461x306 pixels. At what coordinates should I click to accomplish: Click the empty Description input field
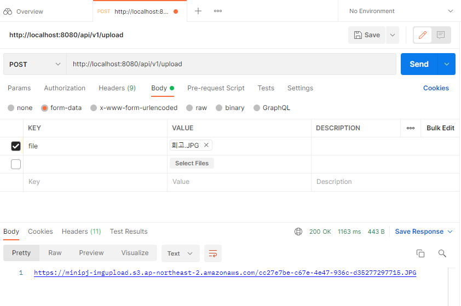pos(385,182)
